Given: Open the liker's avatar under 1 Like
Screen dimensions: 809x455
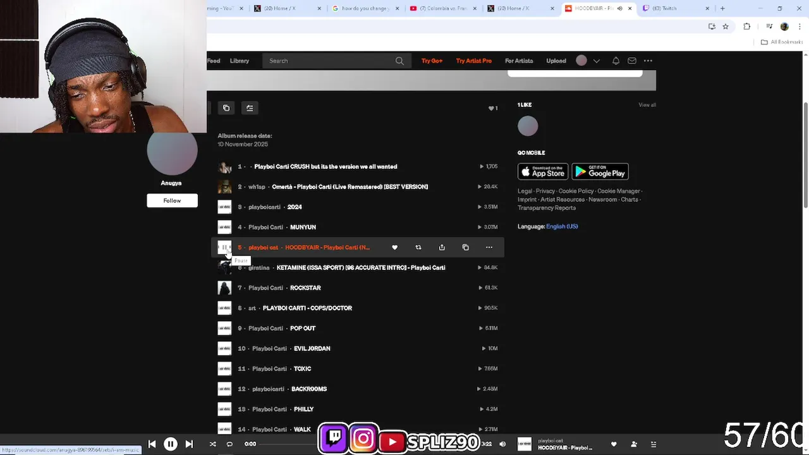Looking at the screenshot, I should point(528,126).
